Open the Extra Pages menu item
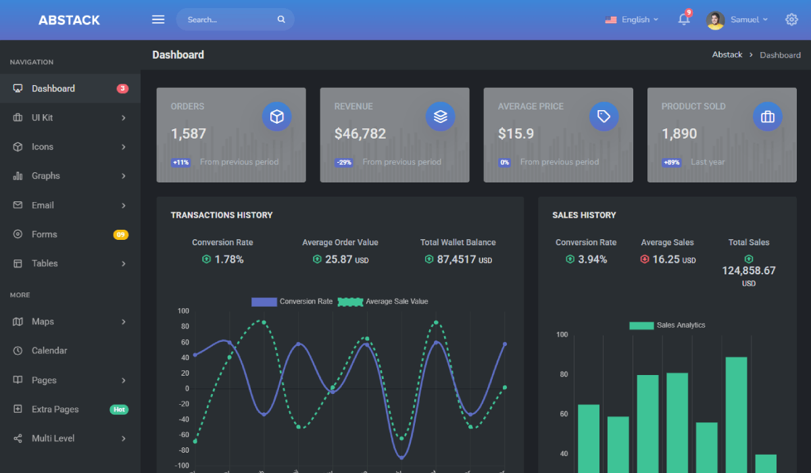 click(70, 409)
